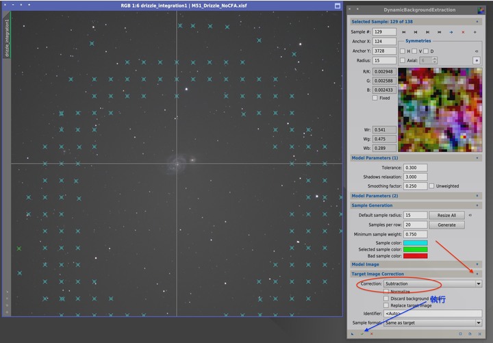Pick the green Selected sample color swatch
The height and width of the screenshot is (343, 493).
pyautogui.click(x=416, y=250)
